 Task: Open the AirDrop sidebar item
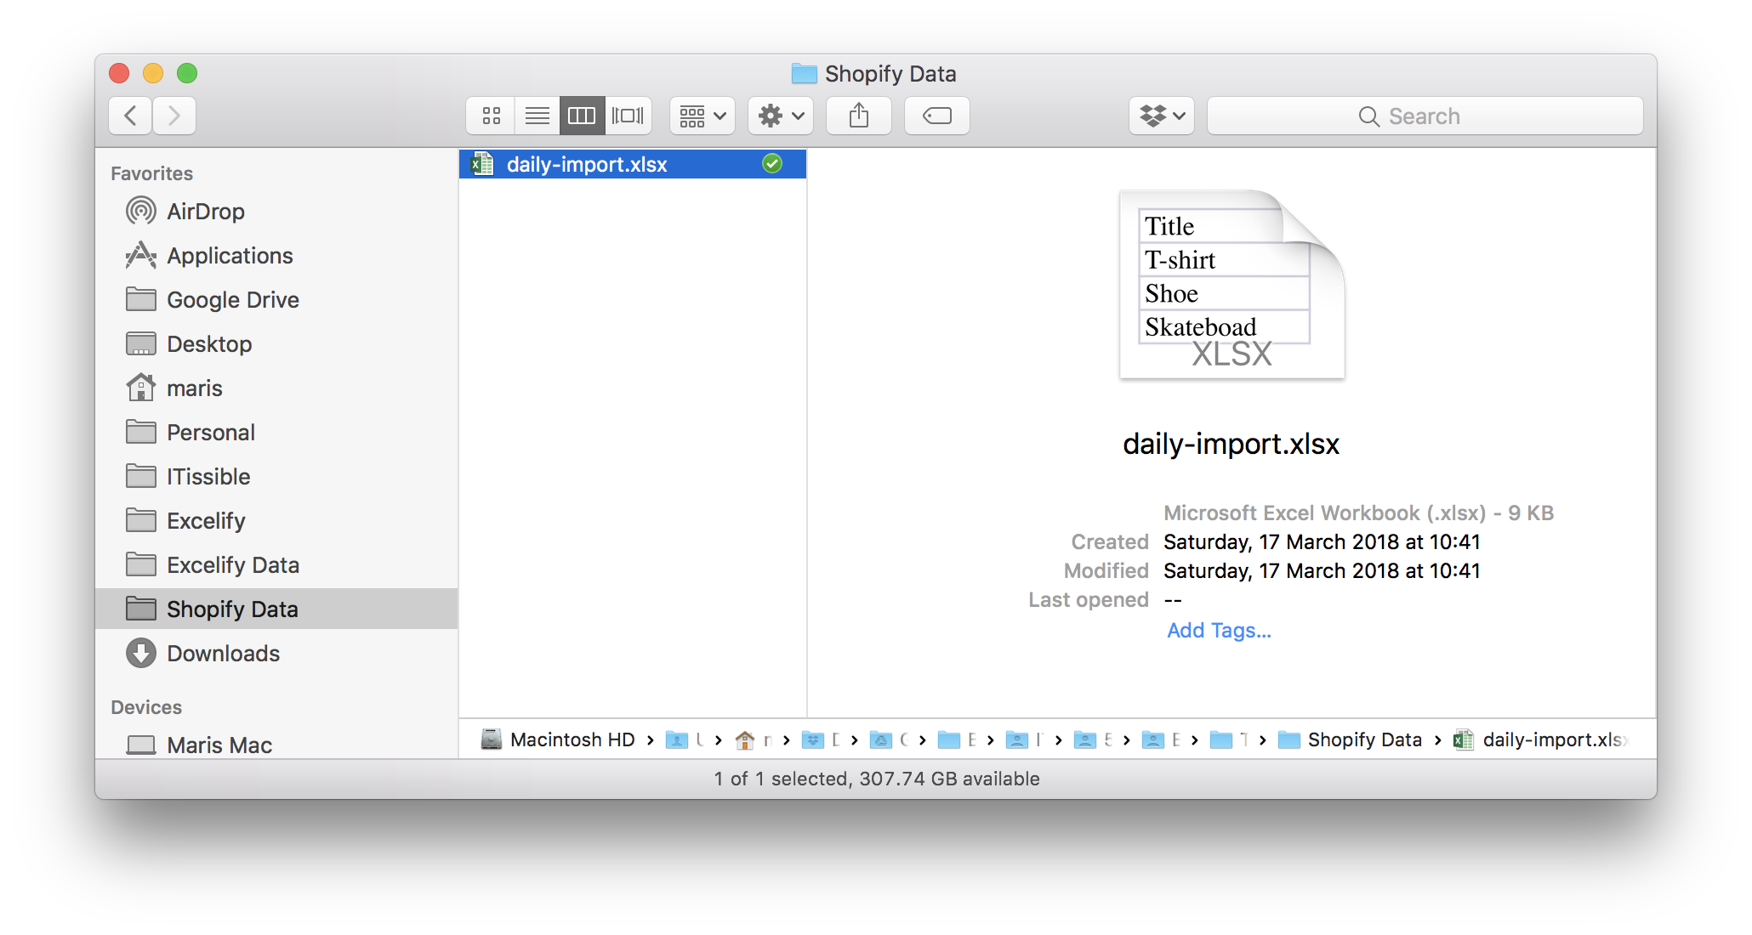coord(205,212)
